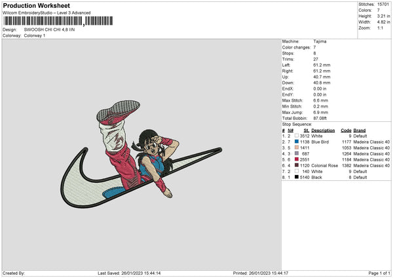This screenshot has height=278, width=393.
Task: Click the Stops value 8
Action: tap(314, 53)
